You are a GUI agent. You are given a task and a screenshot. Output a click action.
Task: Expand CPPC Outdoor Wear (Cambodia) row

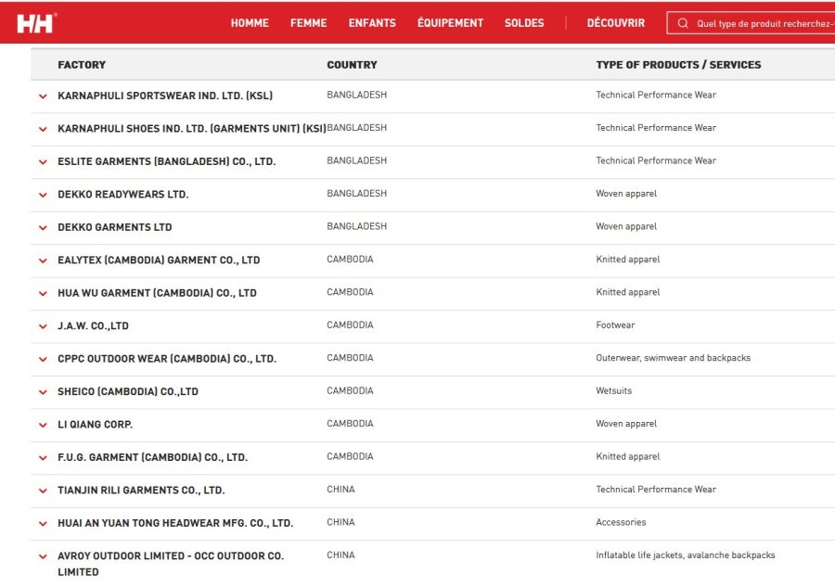pyautogui.click(x=43, y=360)
